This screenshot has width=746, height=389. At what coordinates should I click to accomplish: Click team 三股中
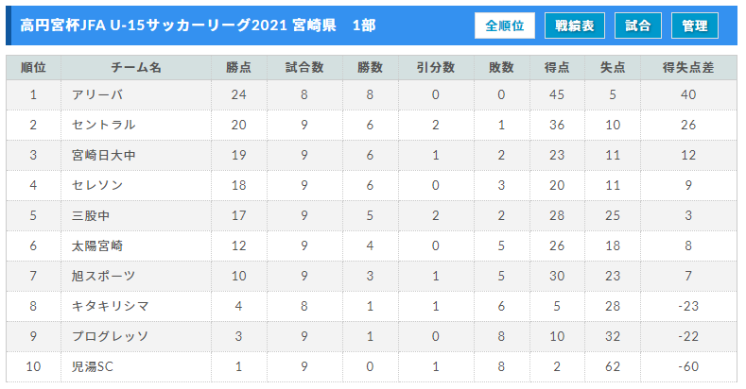coord(91,215)
